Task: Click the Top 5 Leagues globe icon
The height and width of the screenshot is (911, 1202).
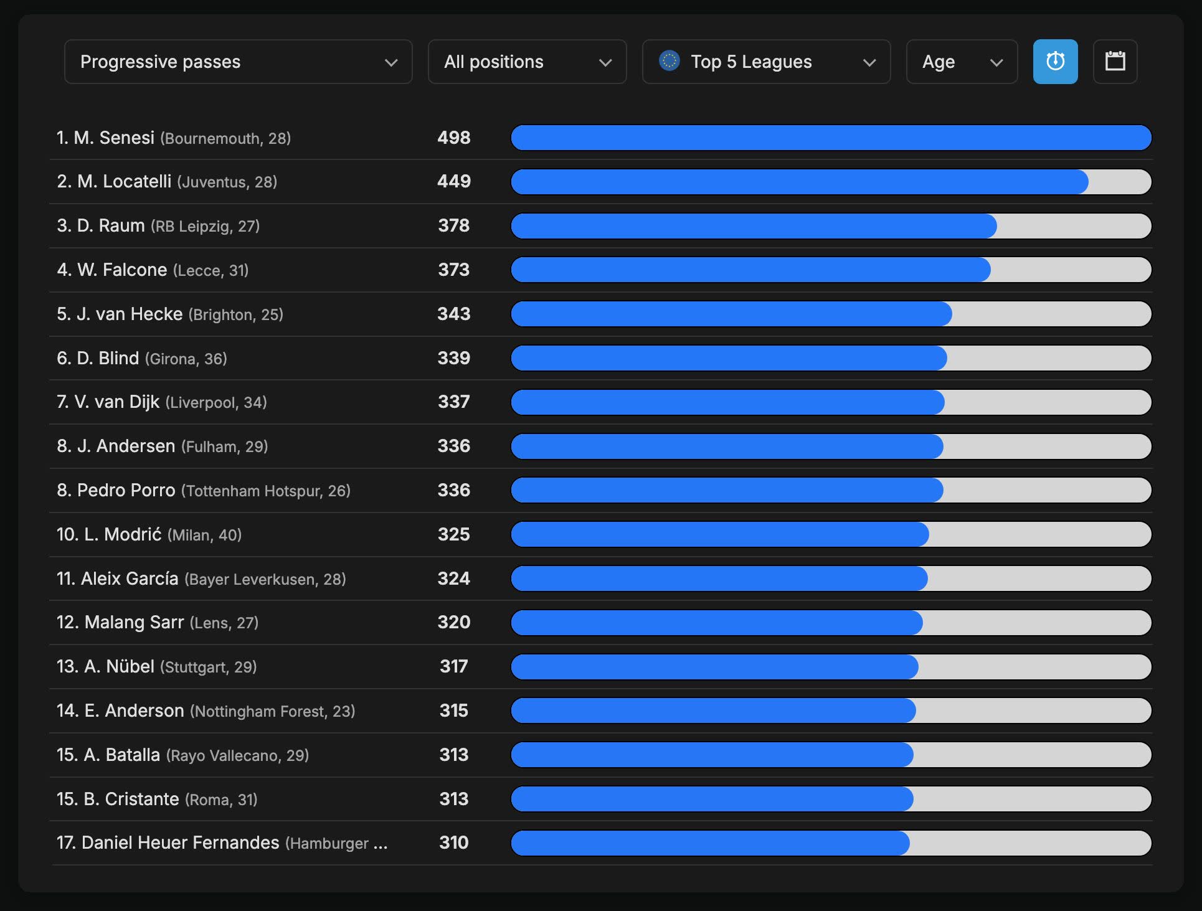Action: 669,61
